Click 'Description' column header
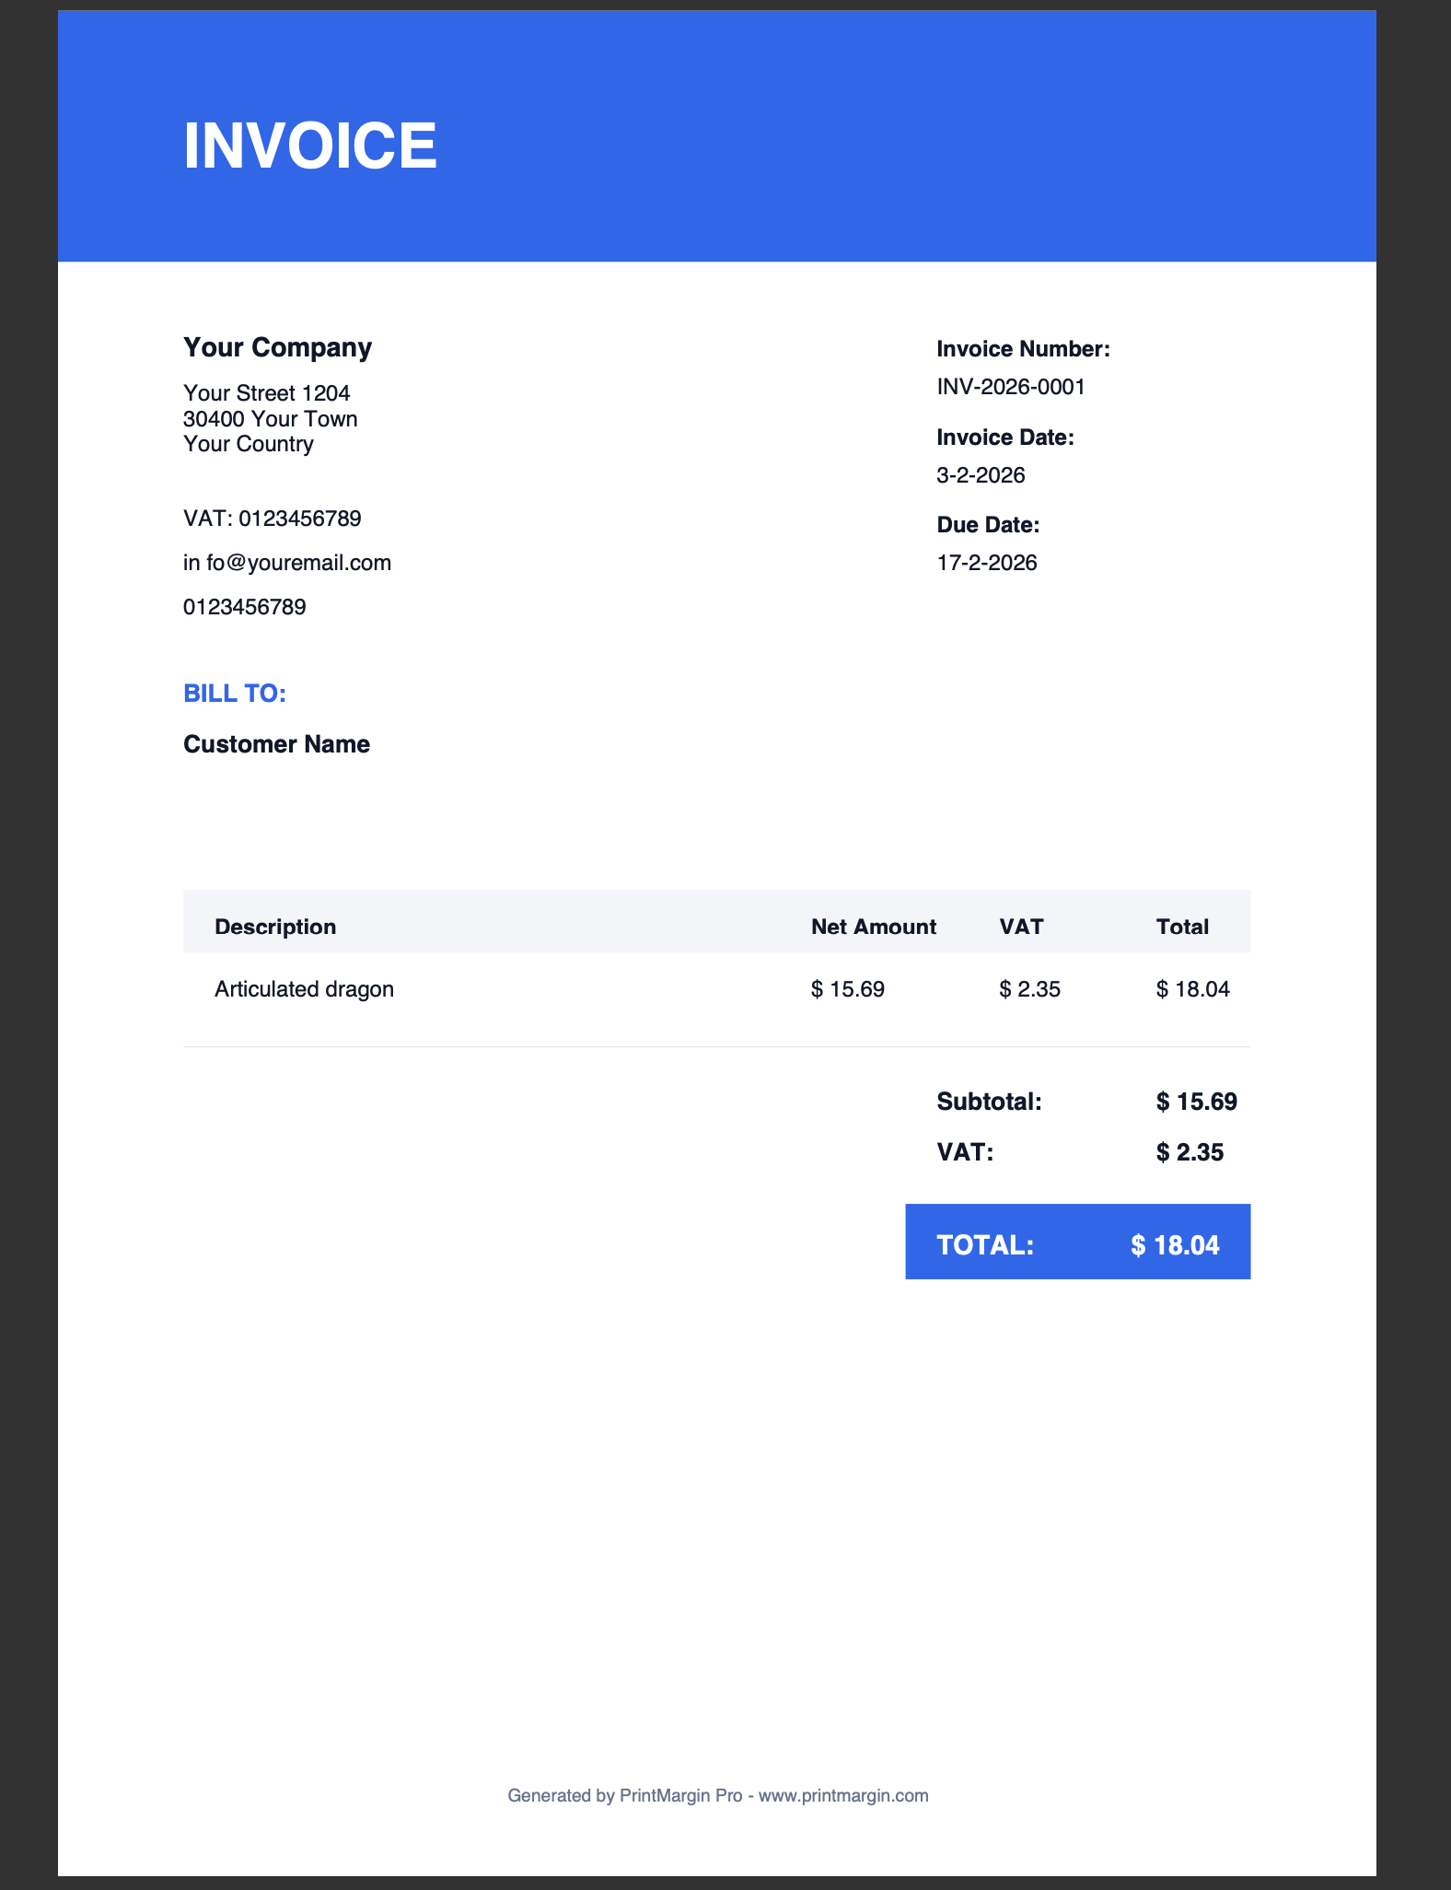1451x1890 pixels. (x=275, y=927)
